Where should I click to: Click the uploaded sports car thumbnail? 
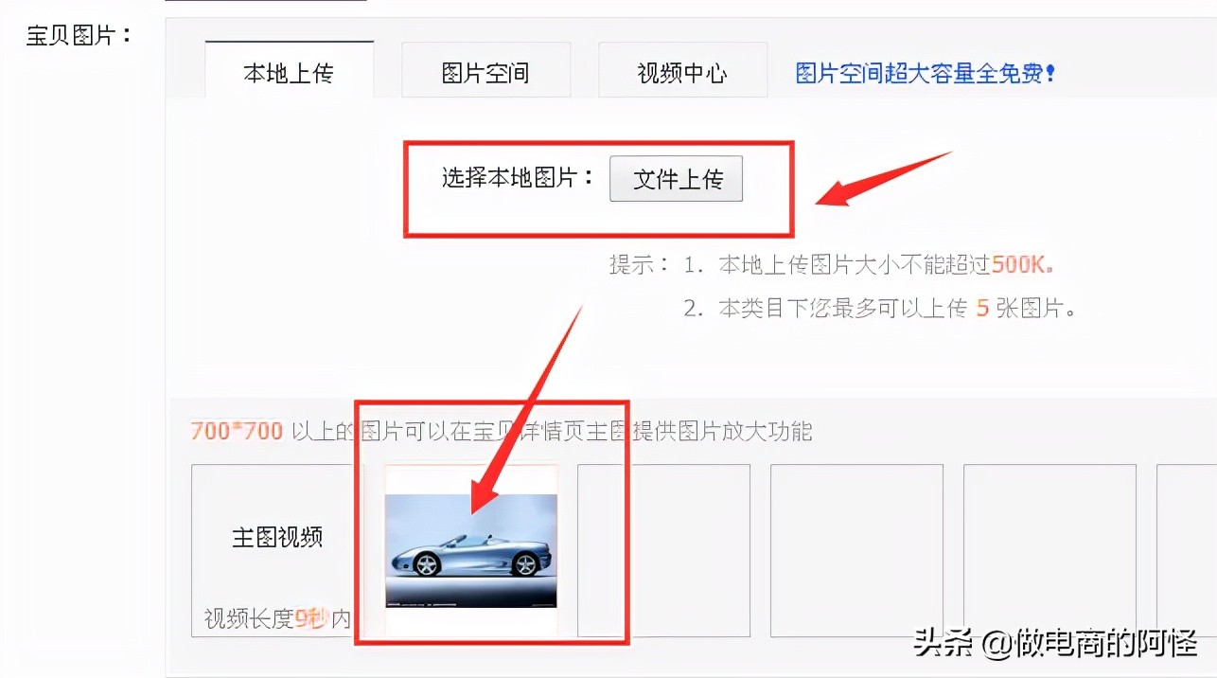click(470, 549)
